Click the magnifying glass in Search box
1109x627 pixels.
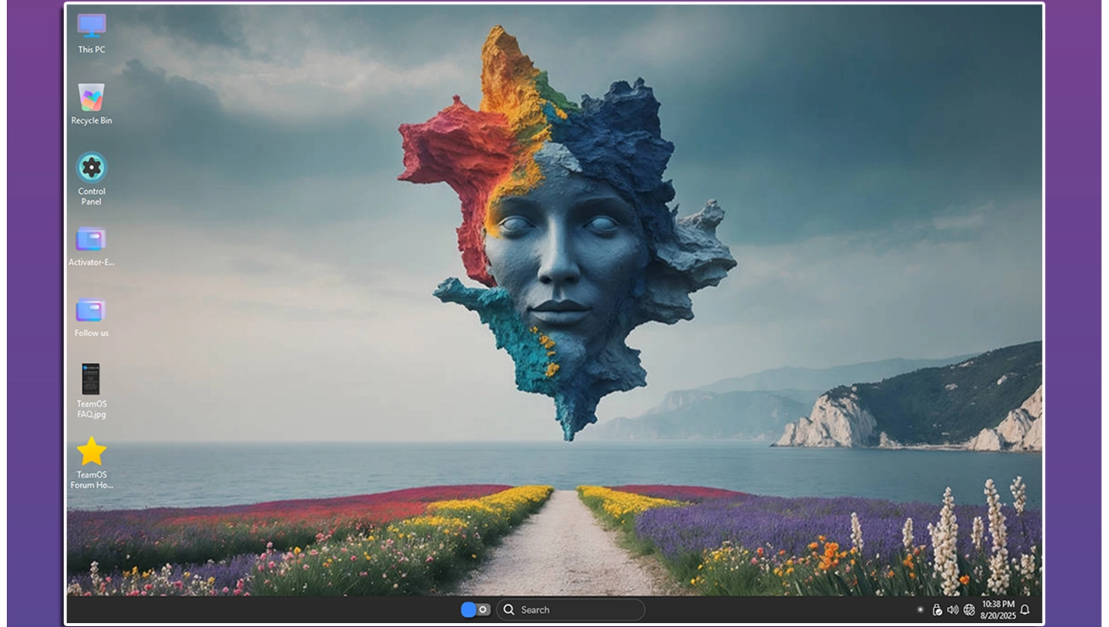pos(509,610)
